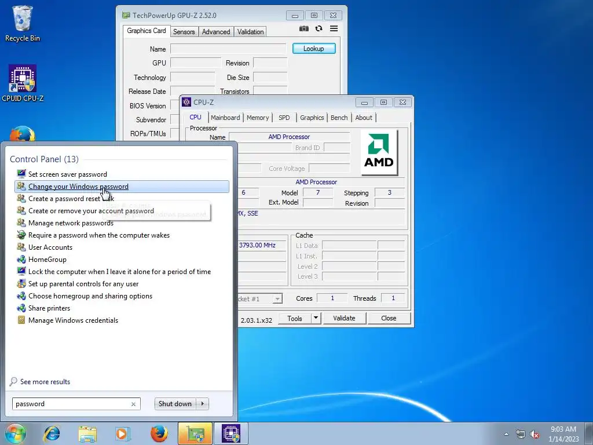Open User Accounts result

pyautogui.click(x=50, y=247)
